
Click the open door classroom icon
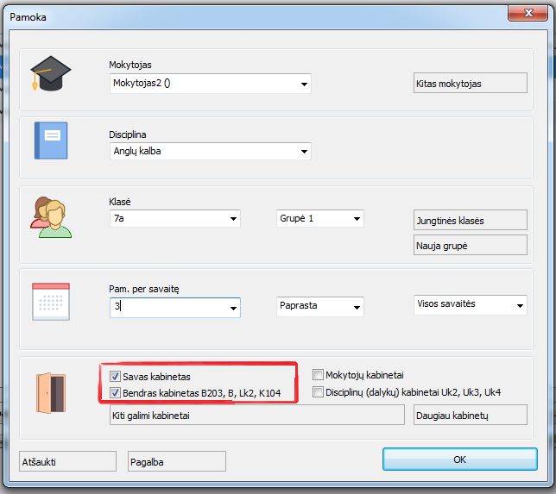(x=50, y=393)
